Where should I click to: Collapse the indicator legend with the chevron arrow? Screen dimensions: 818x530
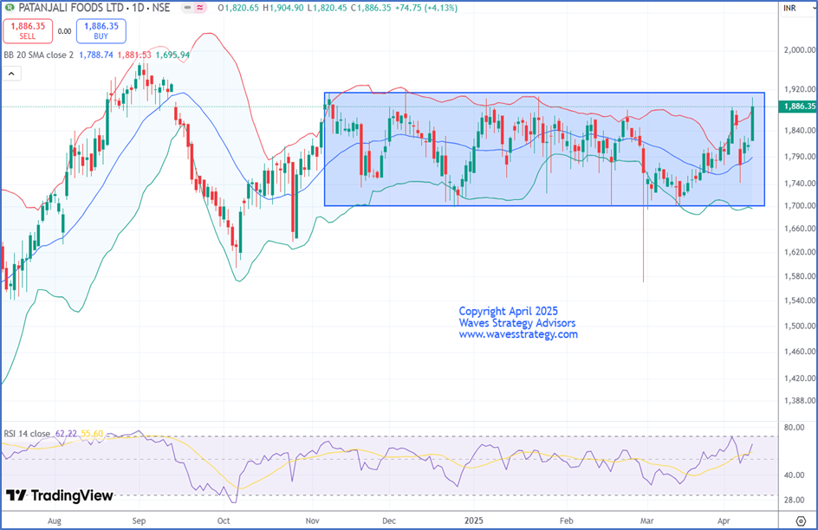pos(11,74)
